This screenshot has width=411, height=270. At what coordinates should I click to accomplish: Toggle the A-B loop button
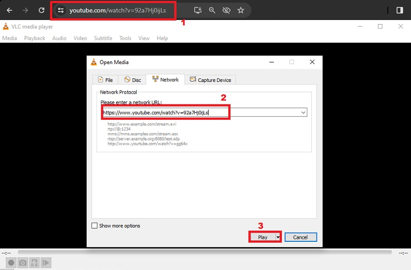click(x=34, y=263)
